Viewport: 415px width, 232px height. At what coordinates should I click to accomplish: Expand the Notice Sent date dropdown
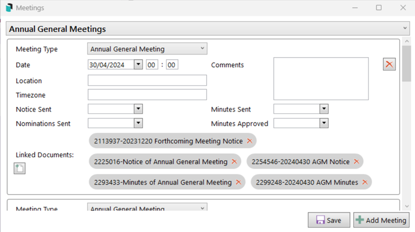coord(138,109)
